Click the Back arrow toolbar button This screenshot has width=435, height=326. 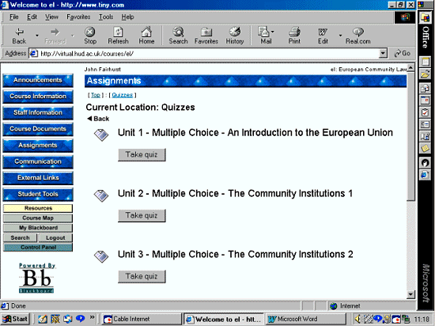19,36
